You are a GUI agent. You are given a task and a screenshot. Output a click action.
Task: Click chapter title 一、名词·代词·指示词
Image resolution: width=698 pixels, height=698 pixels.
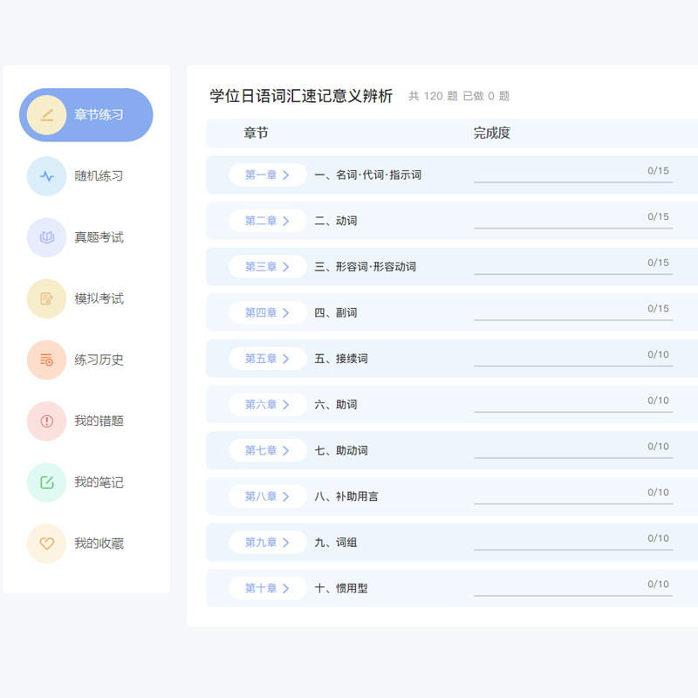(x=367, y=175)
